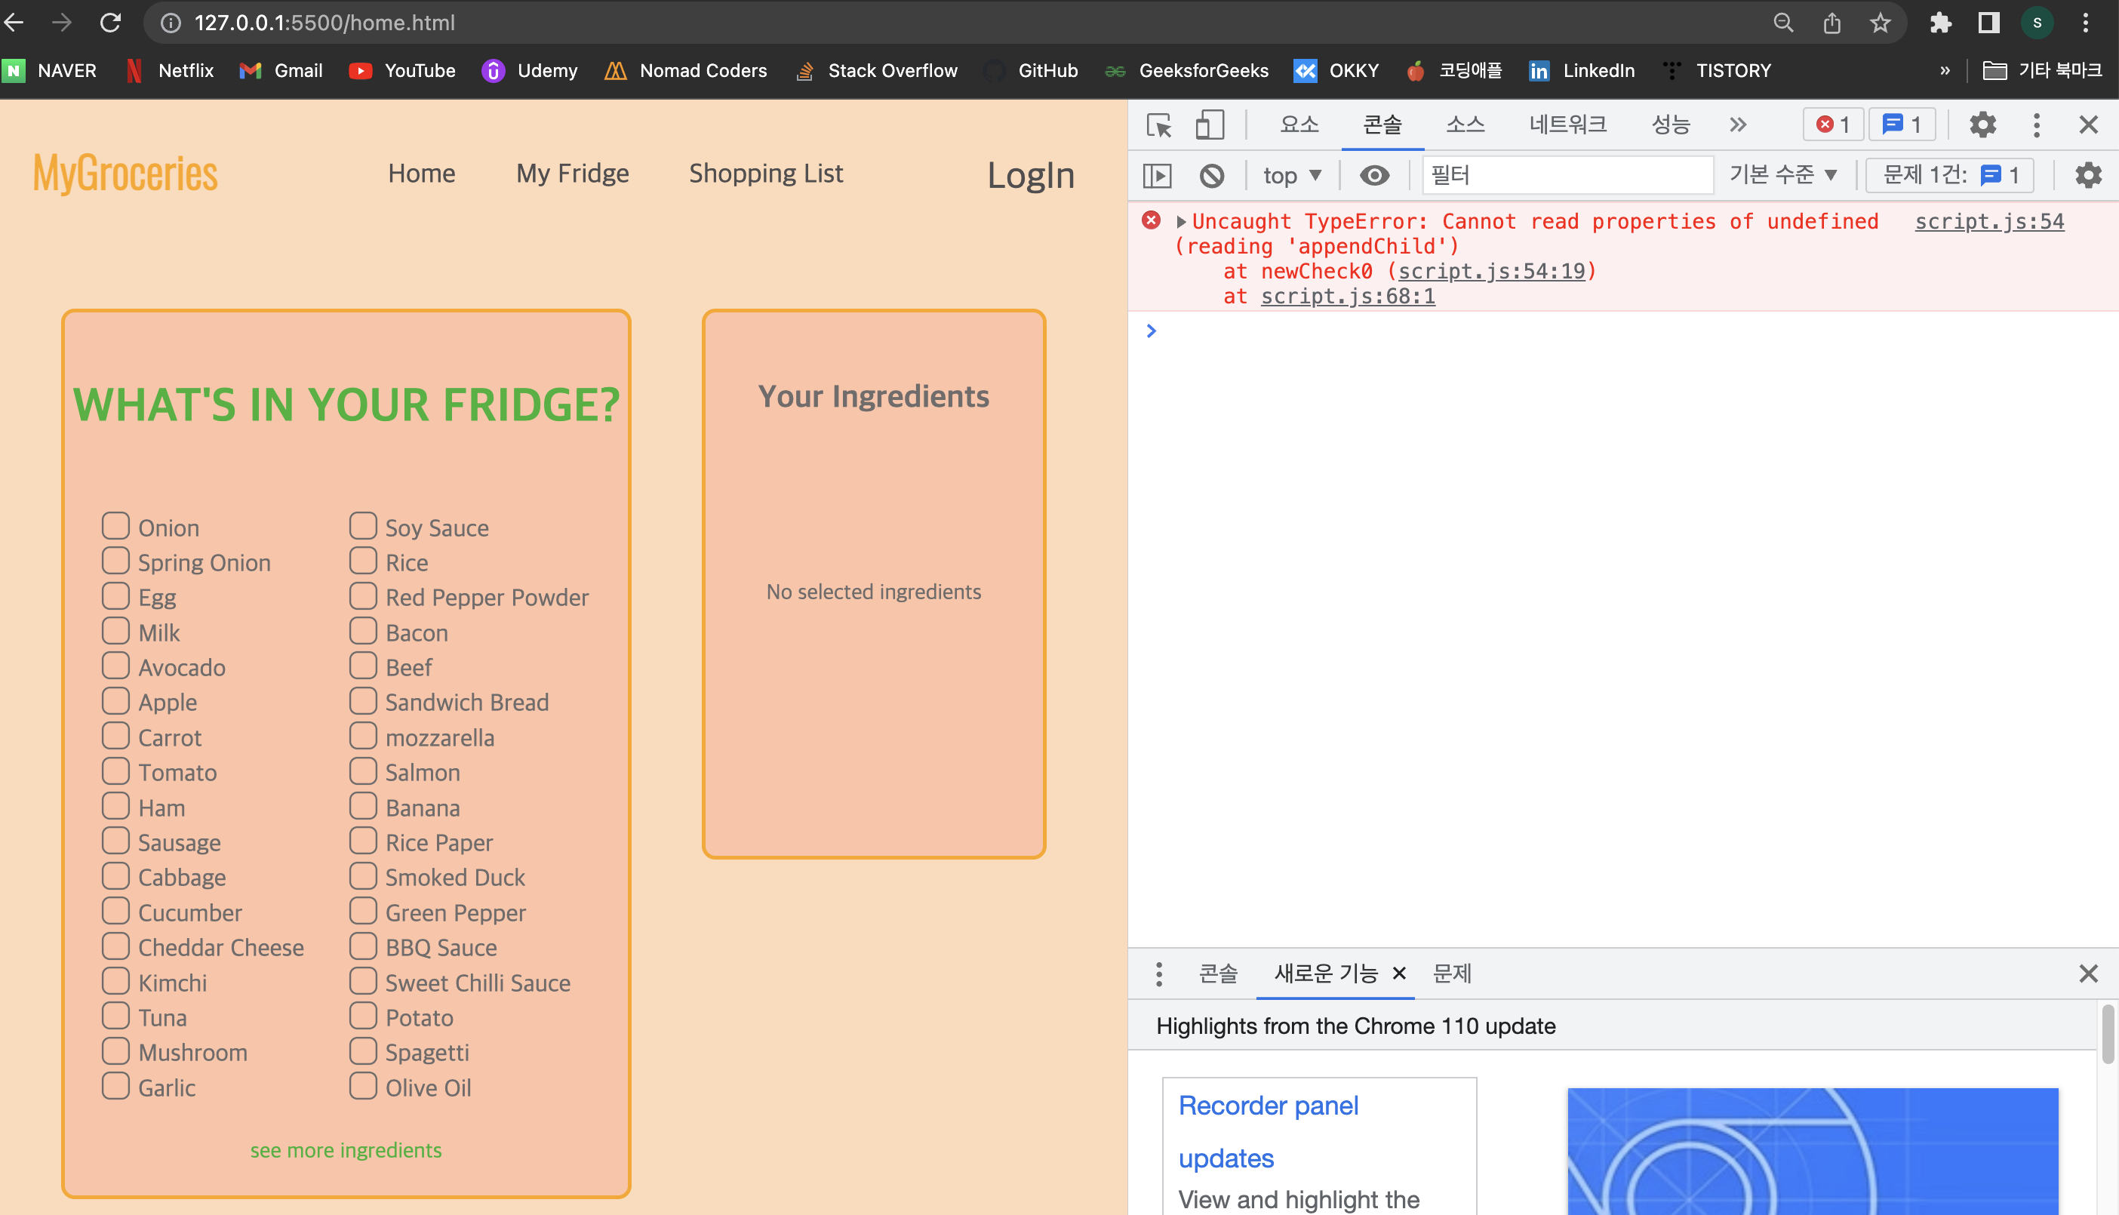Screen dimensions: 2119x1215
Task: Open console settings gear beside issues
Action: pos(2087,175)
